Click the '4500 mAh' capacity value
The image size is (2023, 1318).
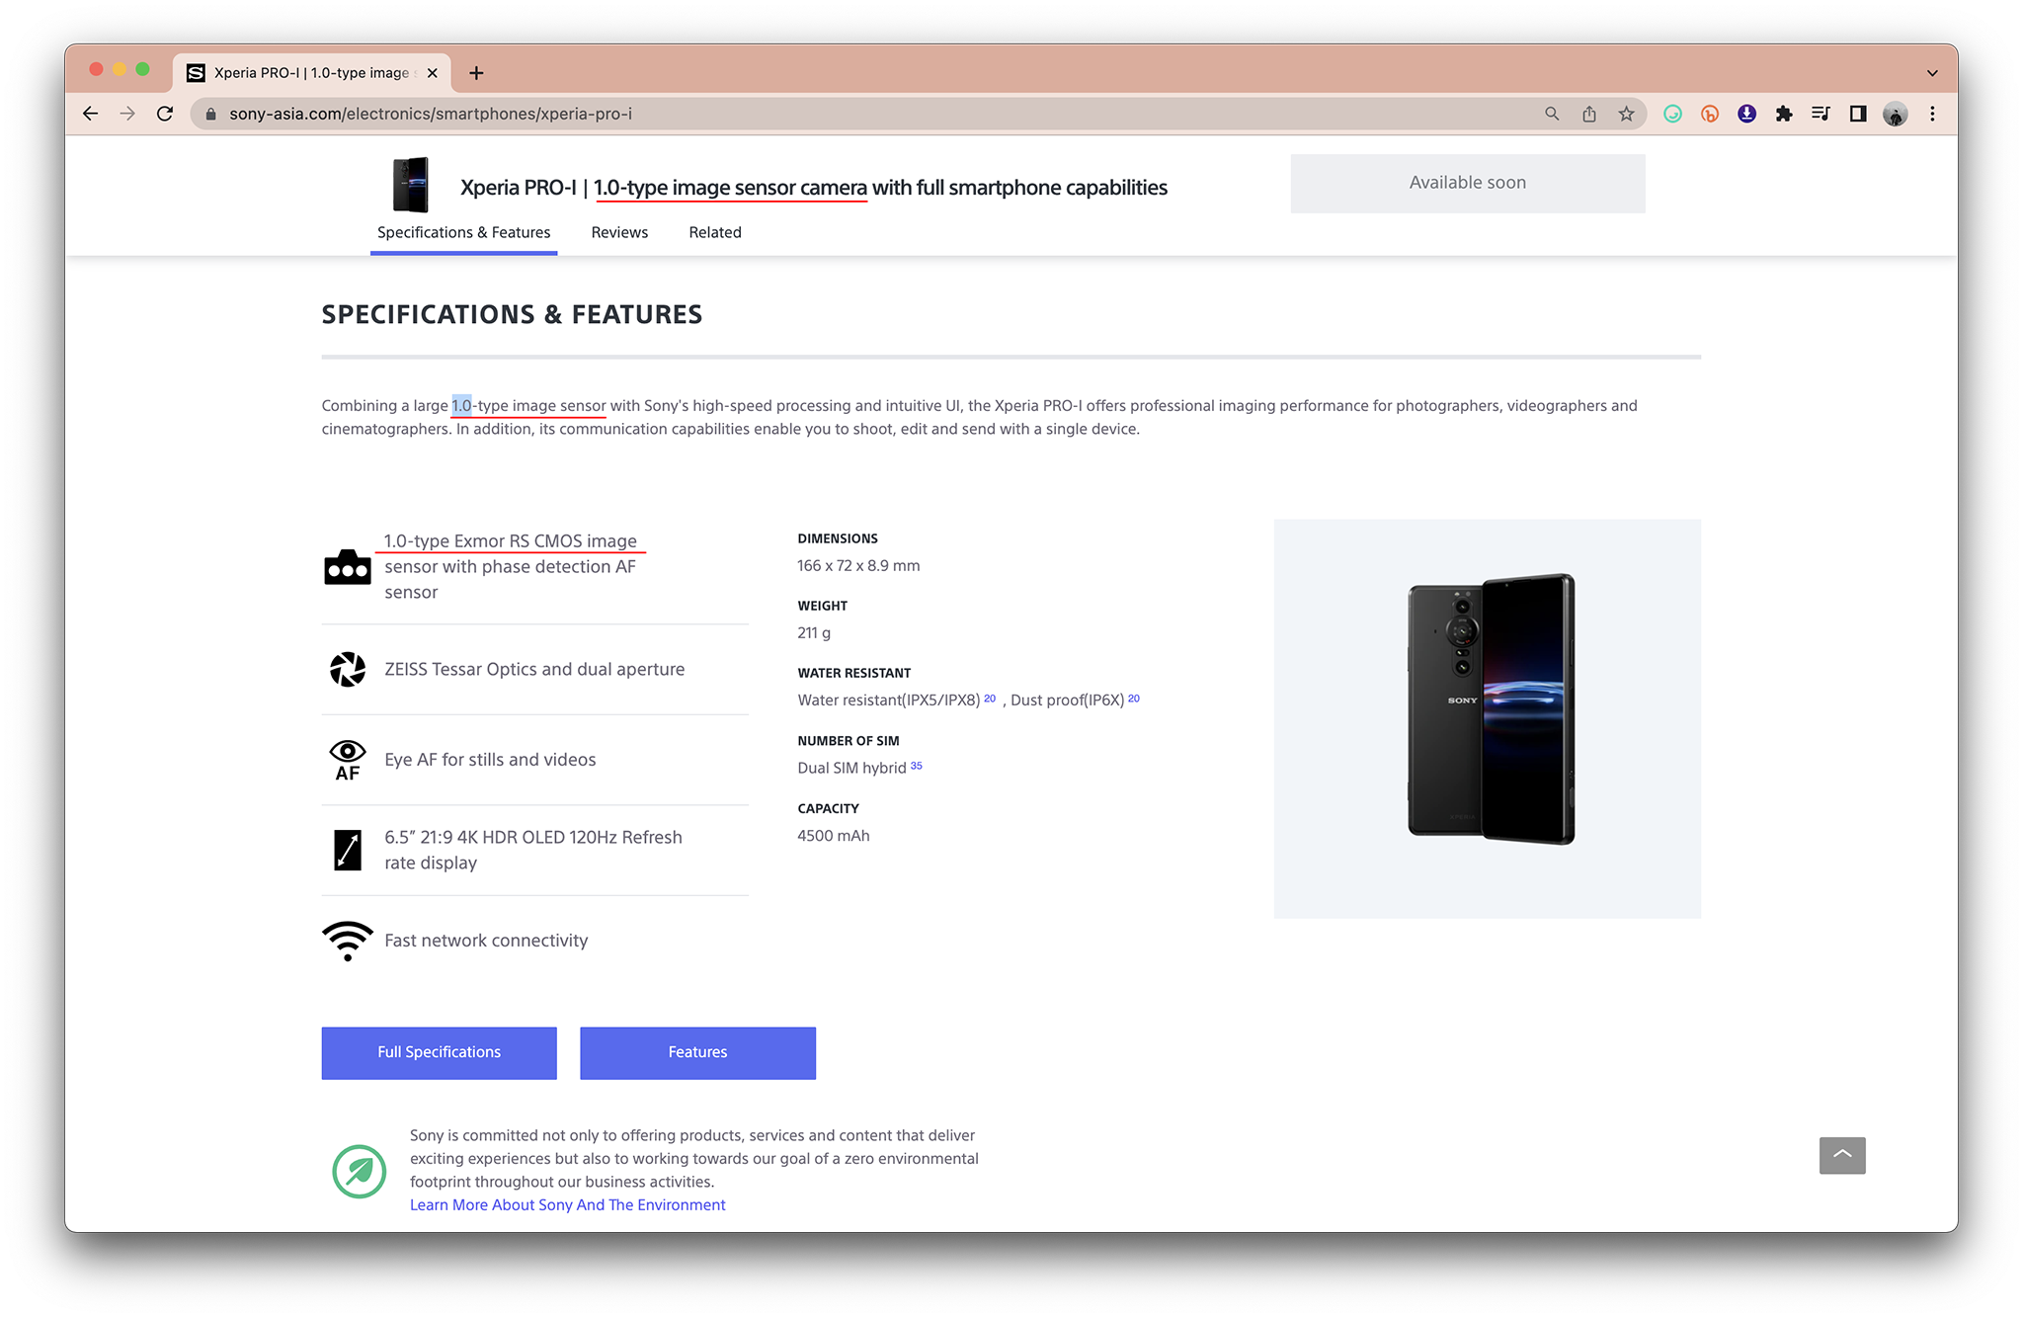click(834, 836)
